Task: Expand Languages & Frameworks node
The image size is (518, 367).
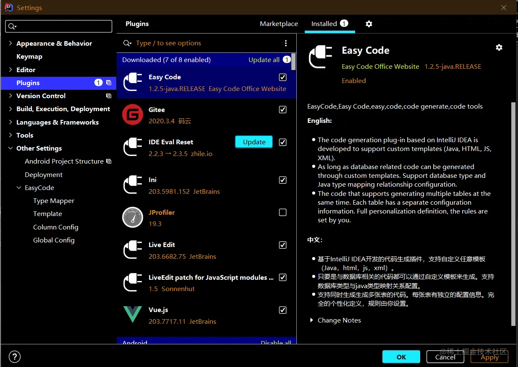Action: click(10, 122)
